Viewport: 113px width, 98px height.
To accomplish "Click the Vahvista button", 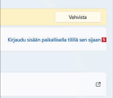I will pos(78,17).
